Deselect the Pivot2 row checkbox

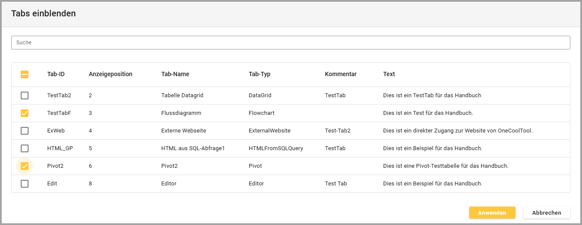click(25, 166)
